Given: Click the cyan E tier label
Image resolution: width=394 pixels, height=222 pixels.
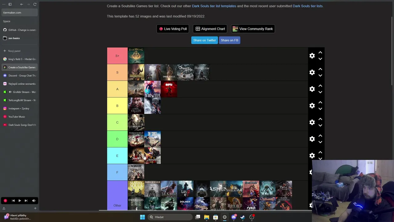Looking at the screenshot, I should pos(117,156).
